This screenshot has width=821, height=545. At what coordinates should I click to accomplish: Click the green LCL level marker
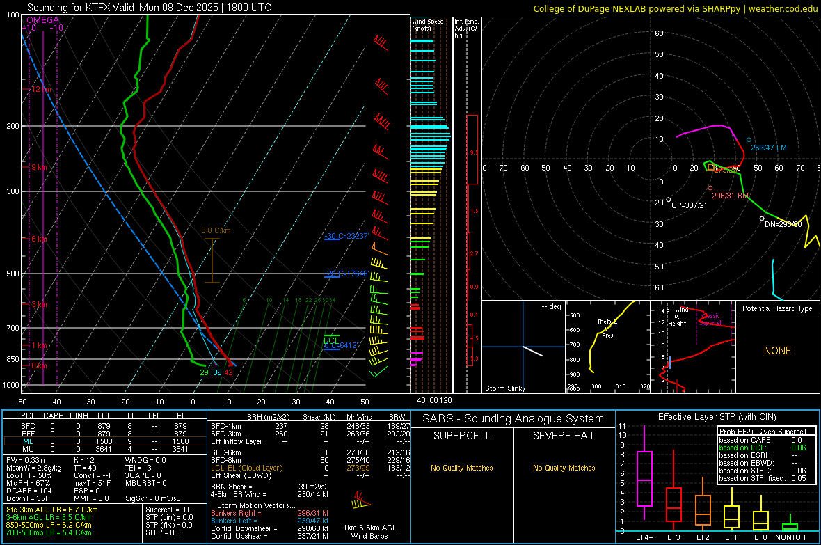coord(331,338)
